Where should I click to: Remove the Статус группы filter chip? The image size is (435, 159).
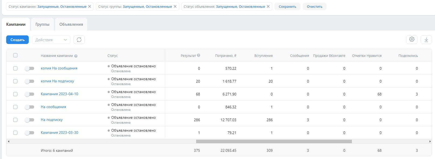point(175,6)
